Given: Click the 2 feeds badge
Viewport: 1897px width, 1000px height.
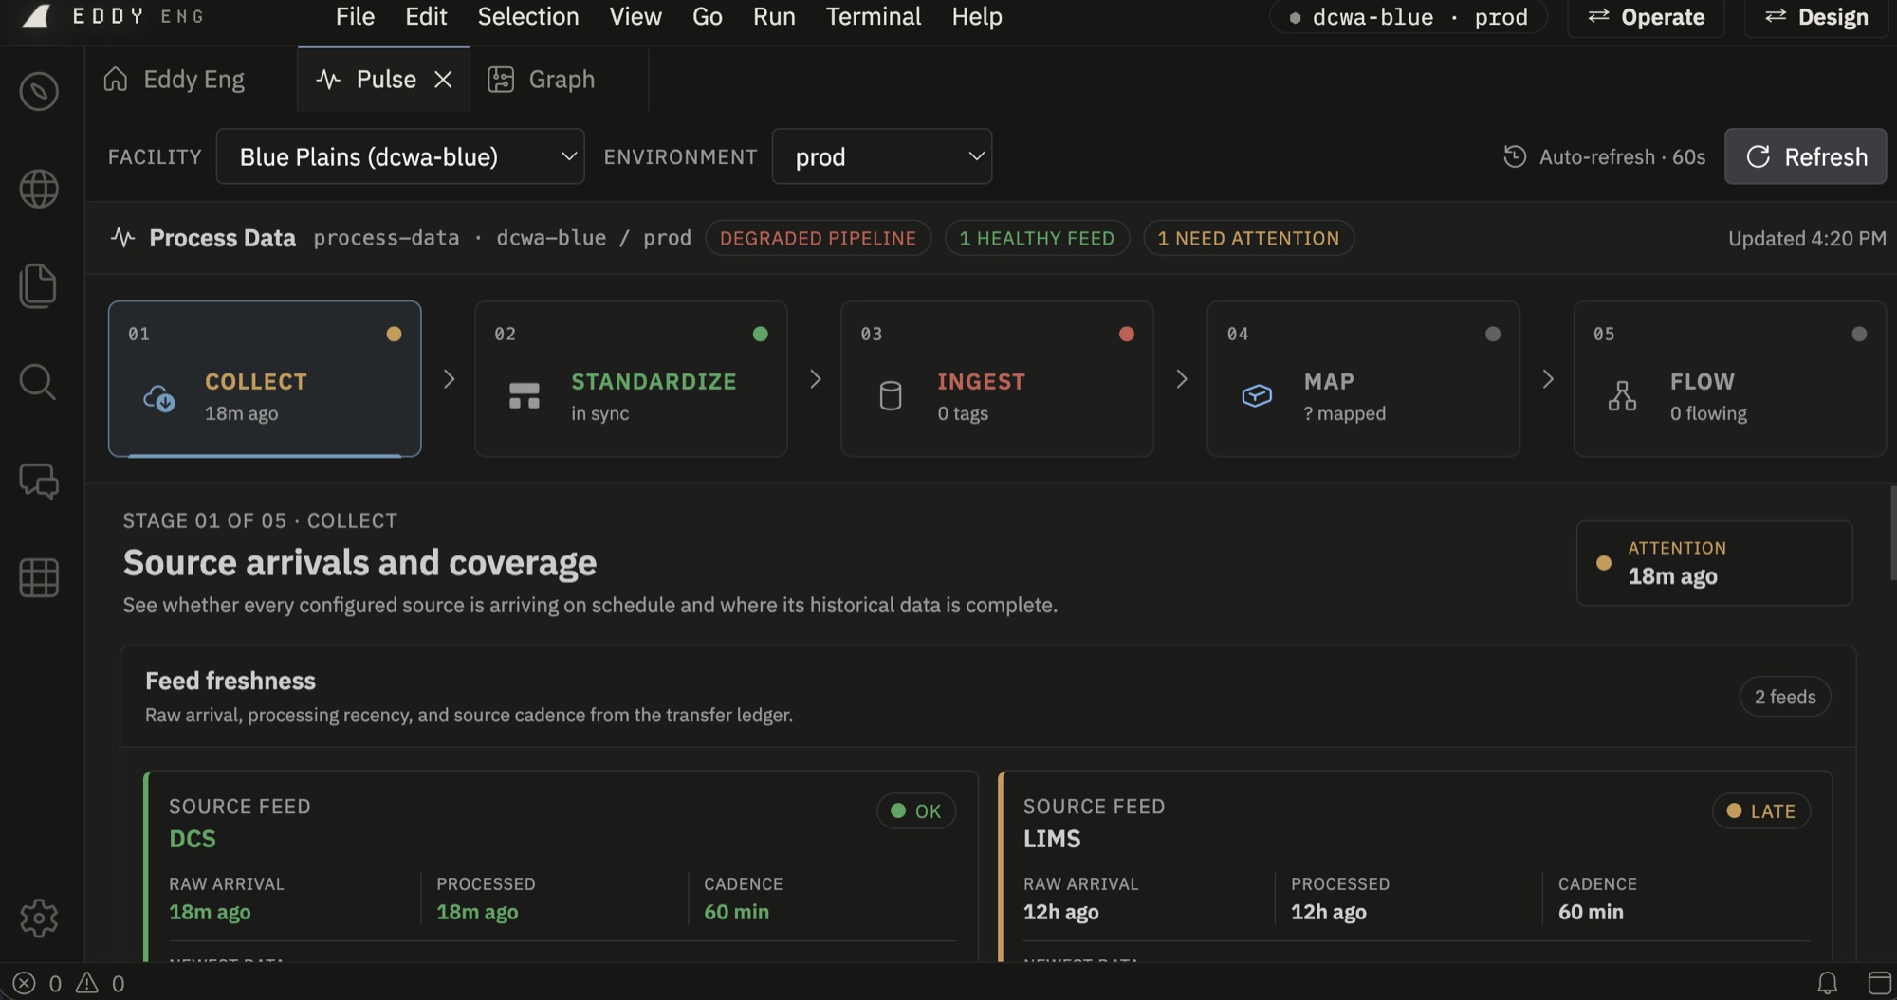Looking at the screenshot, I should coord(1785,697).
